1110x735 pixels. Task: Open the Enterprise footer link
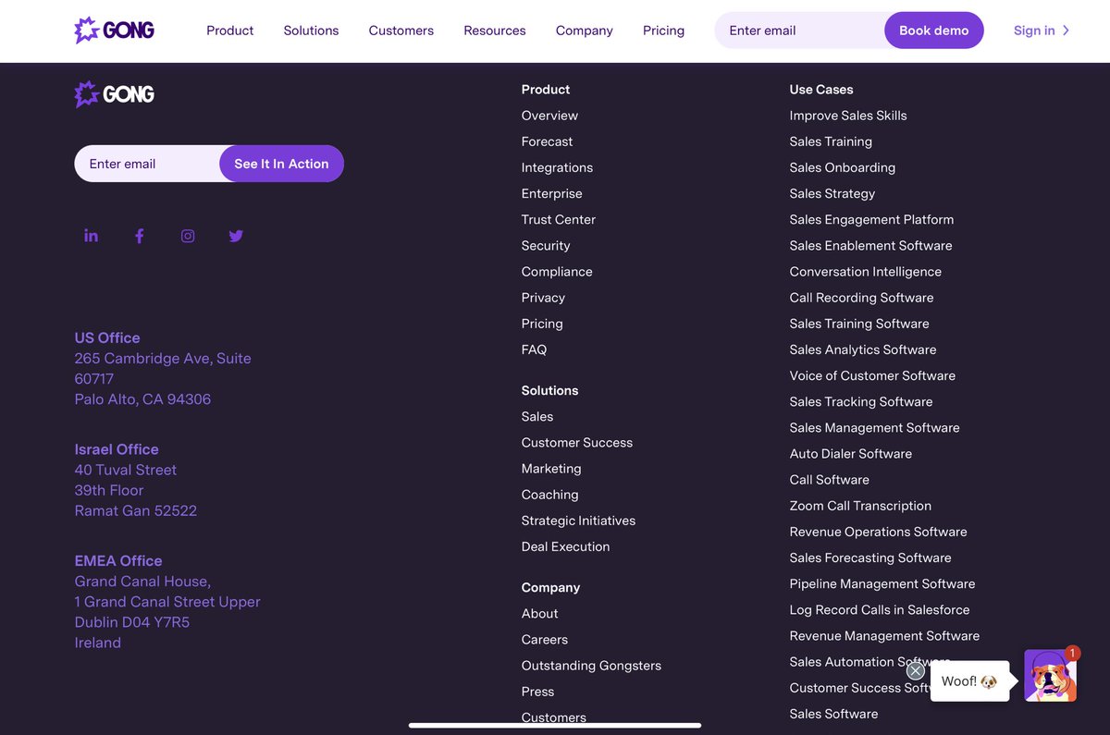tap(551, 193)
